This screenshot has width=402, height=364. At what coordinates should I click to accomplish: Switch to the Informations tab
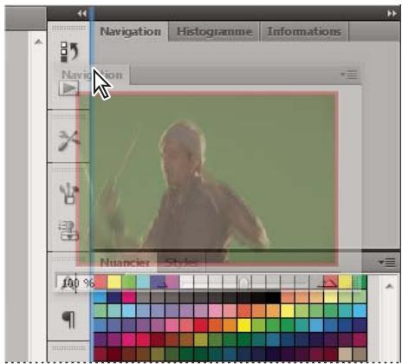click(304, 31)
